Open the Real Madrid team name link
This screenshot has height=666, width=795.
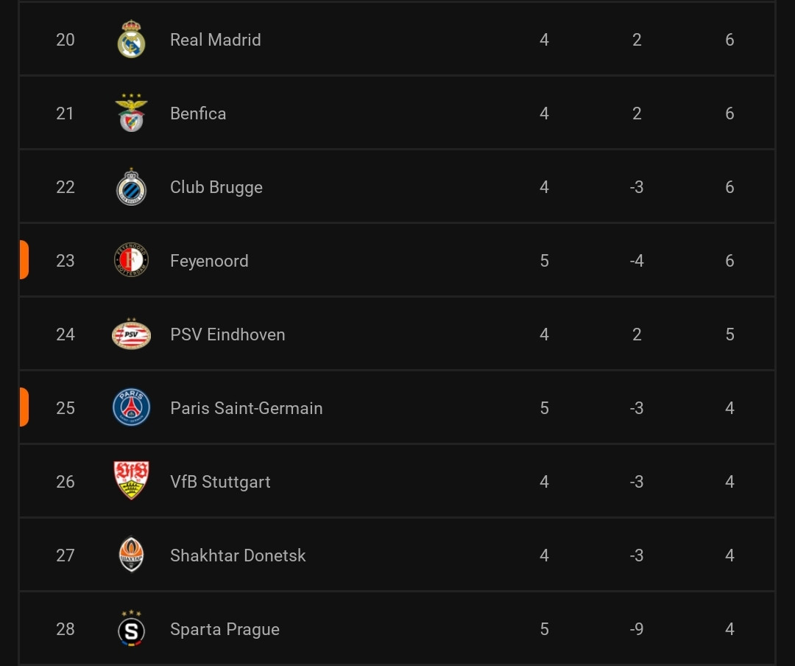point(216,40)
